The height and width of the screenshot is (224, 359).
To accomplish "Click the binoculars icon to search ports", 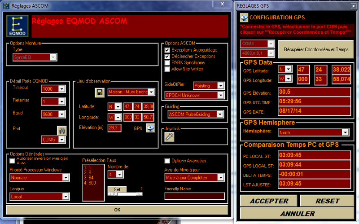I will [61, 131].
